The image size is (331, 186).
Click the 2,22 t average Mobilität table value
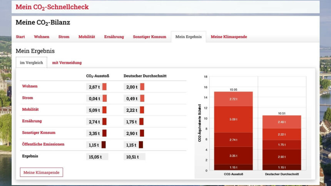pyautogui.click(x=132, y=110)
